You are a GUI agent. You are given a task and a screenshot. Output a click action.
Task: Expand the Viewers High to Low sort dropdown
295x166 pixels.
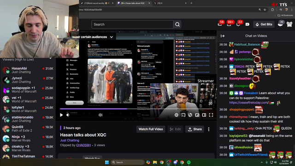pos(50,59)
